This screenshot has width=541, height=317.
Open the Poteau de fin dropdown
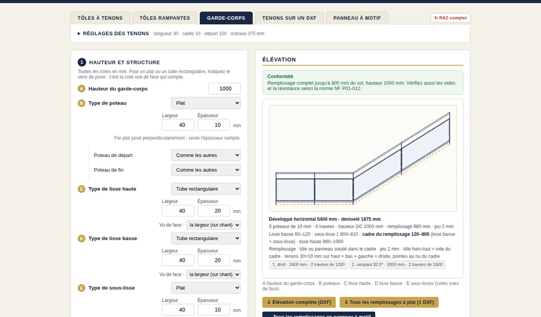pyautogui.click(x=206, y=170)
